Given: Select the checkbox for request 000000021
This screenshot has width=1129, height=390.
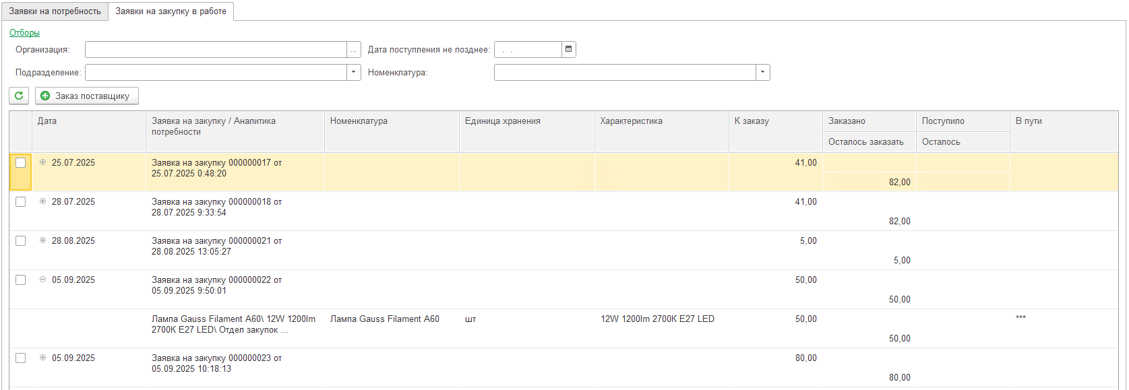Looking at the screenshot, I should tap(21, 241).
